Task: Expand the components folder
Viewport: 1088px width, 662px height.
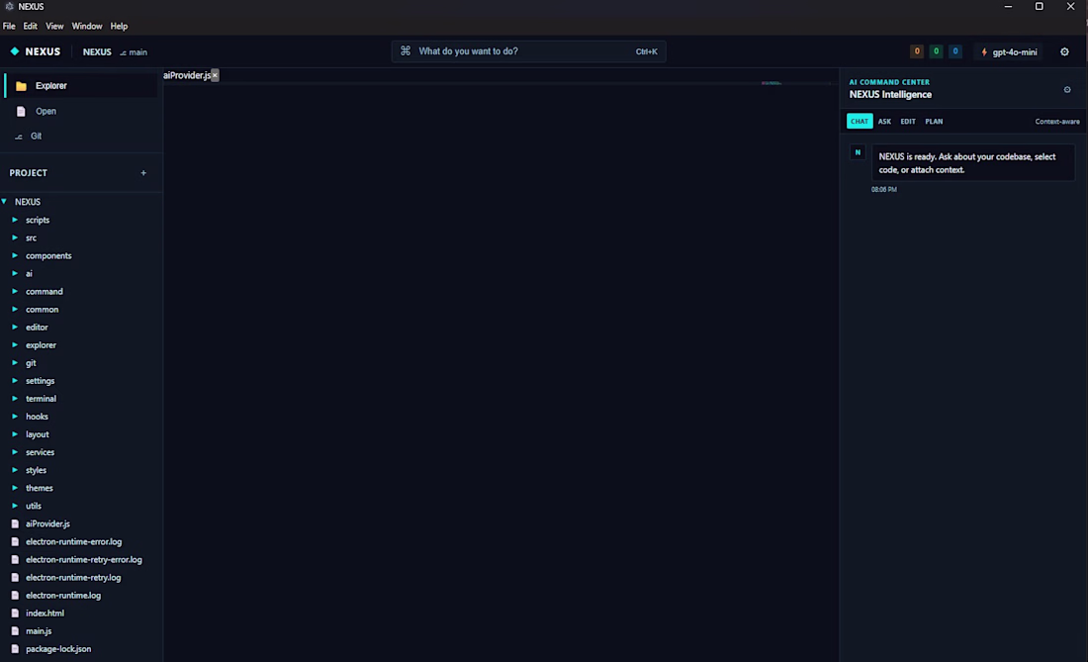Action: tap(15, 256)
